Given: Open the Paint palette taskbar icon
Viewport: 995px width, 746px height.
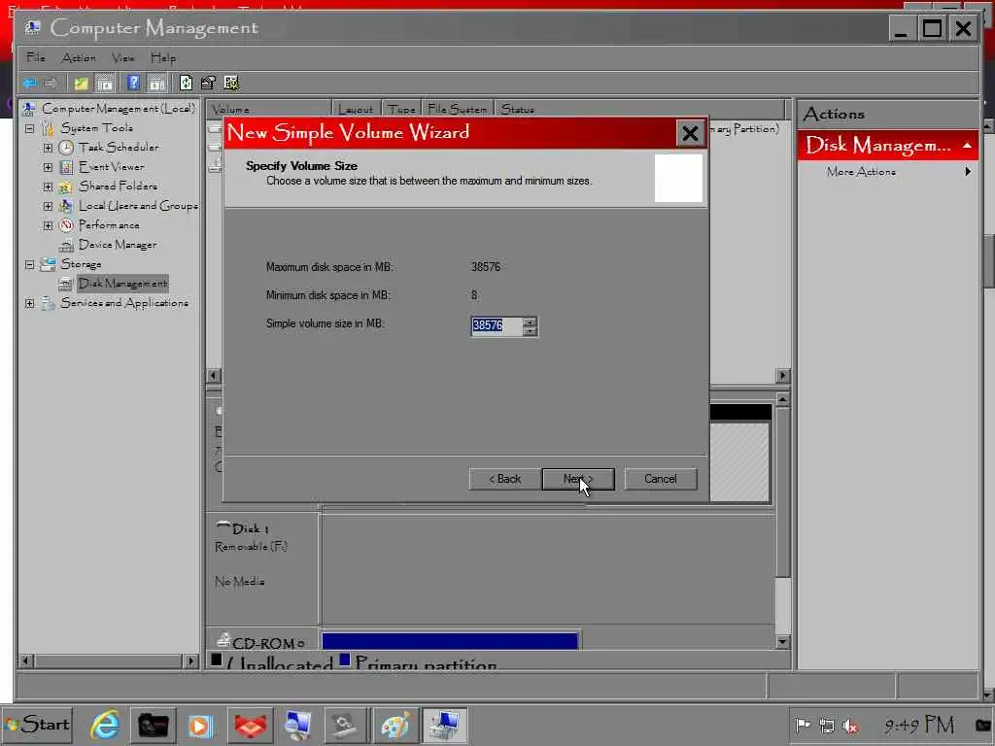Looking at the screenshot, I should [395, 725].
